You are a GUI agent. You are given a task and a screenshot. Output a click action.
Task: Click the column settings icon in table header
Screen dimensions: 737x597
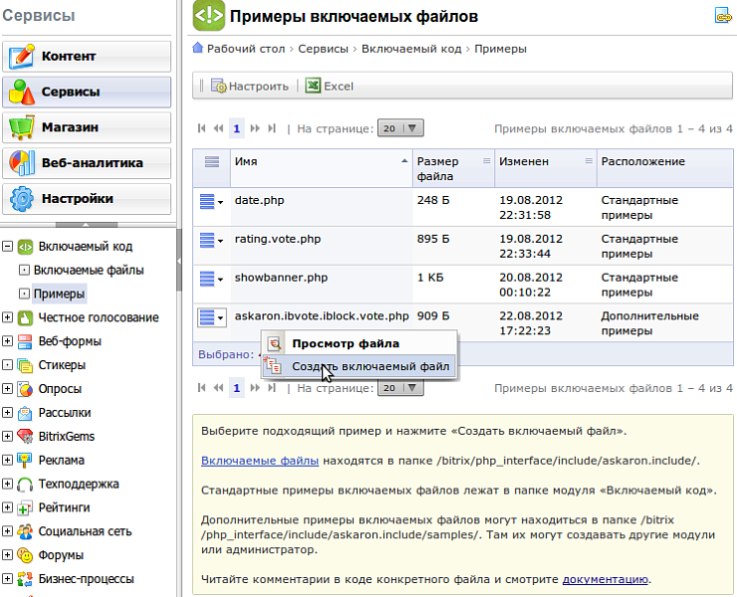pos(211,162)
